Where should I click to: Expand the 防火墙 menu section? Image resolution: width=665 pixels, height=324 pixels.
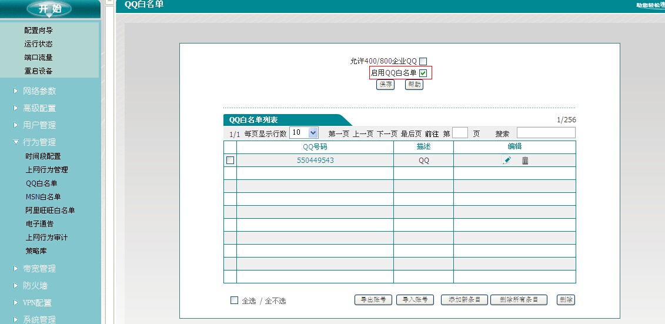[x=35, y=285]
